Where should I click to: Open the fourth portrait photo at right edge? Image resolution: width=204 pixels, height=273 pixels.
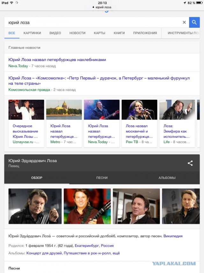[x=181, y=206]
